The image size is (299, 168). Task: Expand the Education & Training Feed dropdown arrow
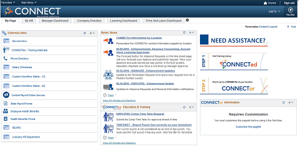tap(115, 137)
